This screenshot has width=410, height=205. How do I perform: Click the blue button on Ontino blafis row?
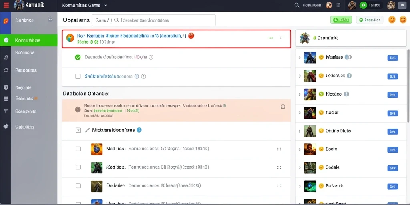tap(392, 131)
